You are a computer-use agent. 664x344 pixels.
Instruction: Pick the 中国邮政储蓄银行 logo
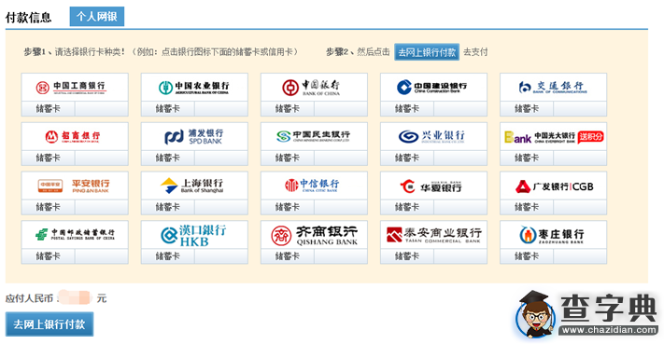pos(75,234)
